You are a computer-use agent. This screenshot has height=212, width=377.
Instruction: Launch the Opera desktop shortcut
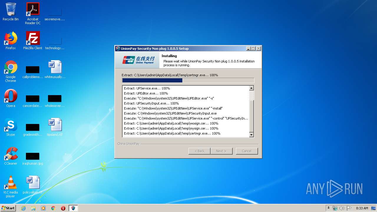[x=11, y=98]
